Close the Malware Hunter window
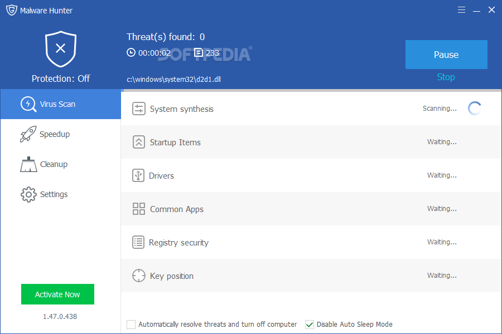This screenshot has width=502, height=334. [491, 10]
